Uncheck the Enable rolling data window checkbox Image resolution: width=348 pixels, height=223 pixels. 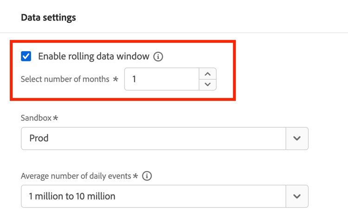click(26, 57)
